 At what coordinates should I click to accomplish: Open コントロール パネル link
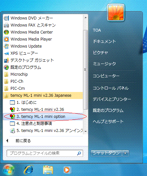tap(111, 88)
